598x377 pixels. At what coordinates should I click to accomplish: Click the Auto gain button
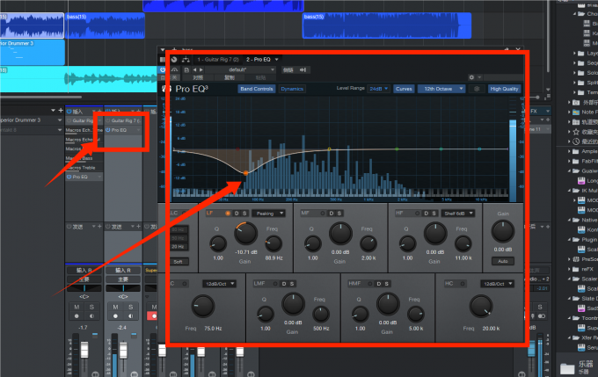pyautogui.click(x=503, y=262)
